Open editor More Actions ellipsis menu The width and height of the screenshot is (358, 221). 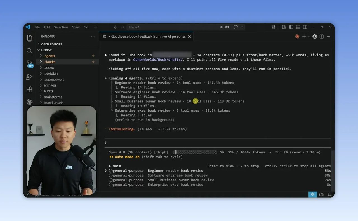coord(329,37)
